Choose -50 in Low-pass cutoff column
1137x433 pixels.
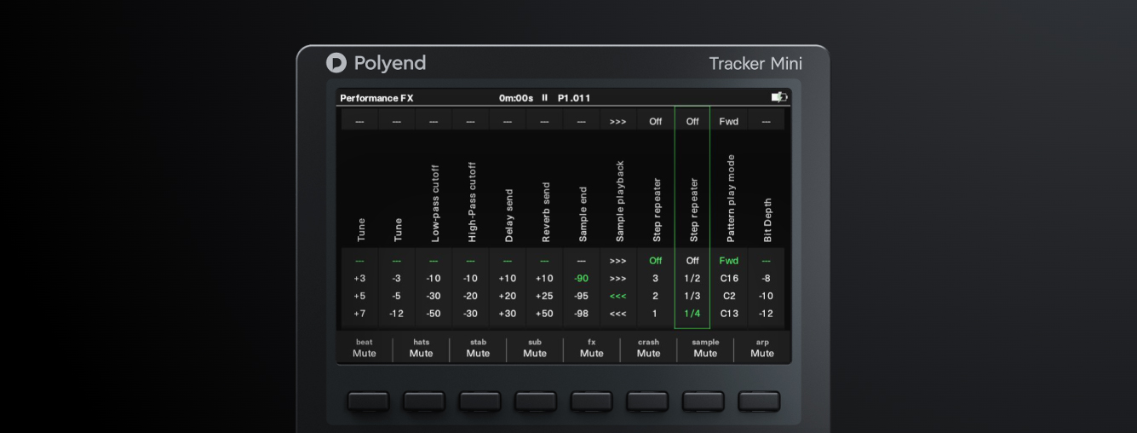pyautogui.click(x=434, y=314)
